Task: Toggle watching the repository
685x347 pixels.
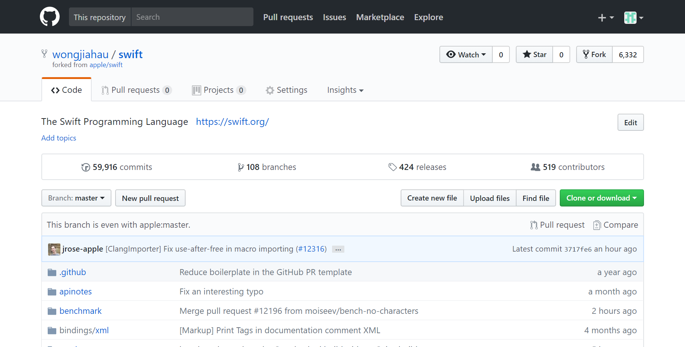Action: click(465, 54)
